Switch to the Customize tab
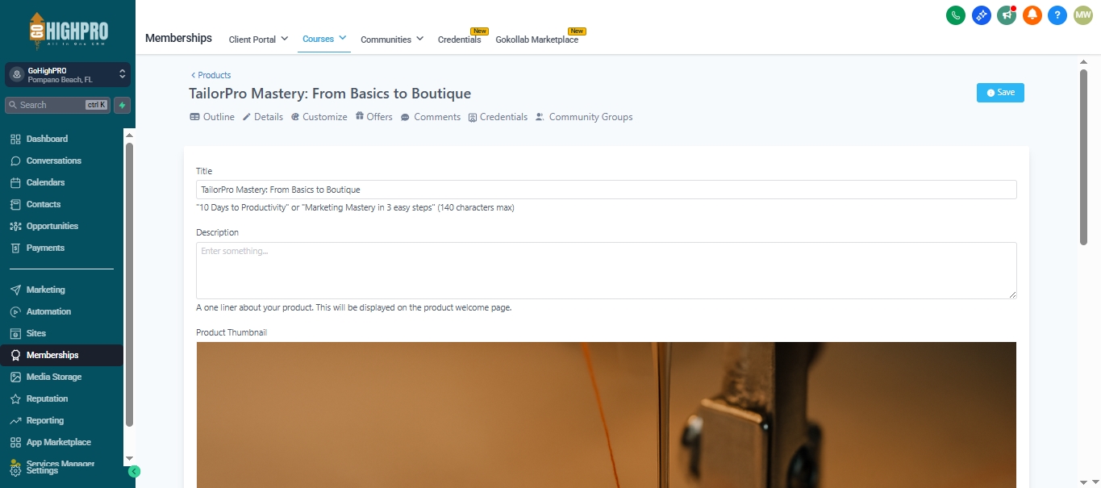This screenshot has height=488, width=1101. 319,117
